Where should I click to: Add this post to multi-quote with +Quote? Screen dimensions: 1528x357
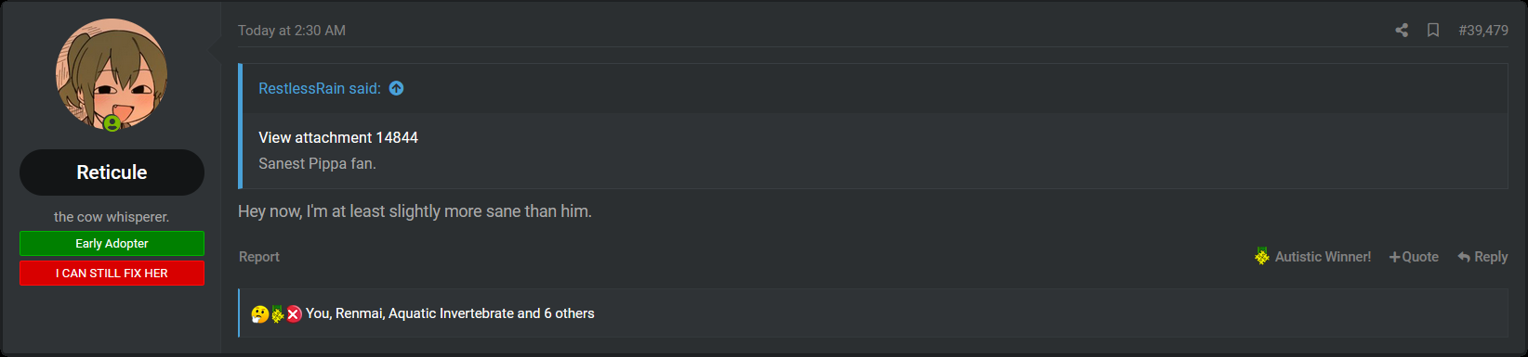(x=1414, y=257)
